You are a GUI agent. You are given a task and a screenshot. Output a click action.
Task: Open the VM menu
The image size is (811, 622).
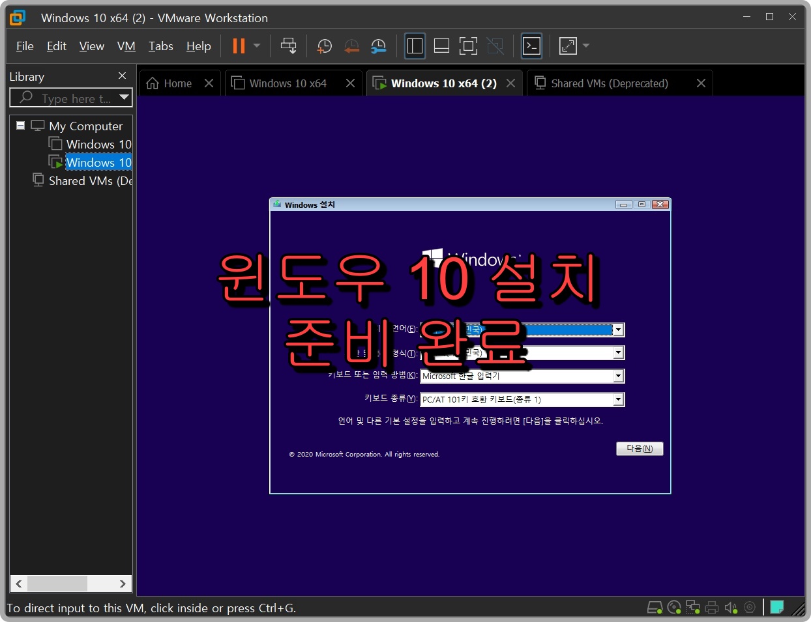(126, 46)
